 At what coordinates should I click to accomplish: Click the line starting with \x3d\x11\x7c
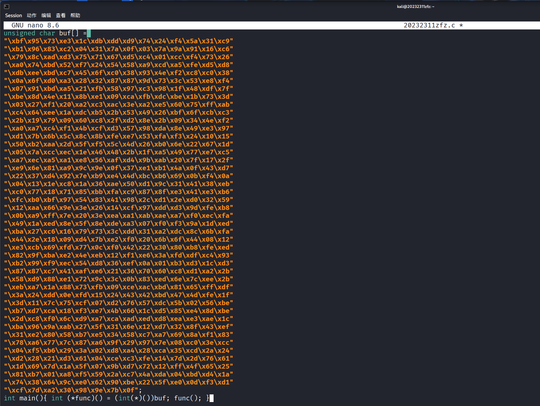coord(118,303)
